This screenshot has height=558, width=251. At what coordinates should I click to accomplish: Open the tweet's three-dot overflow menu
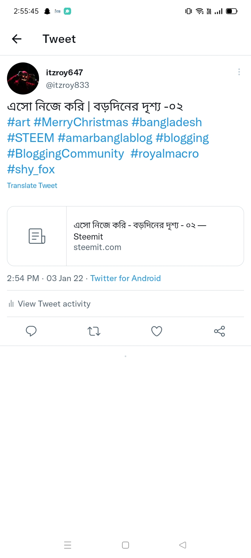pyautogui.click(x=239, y=72)
